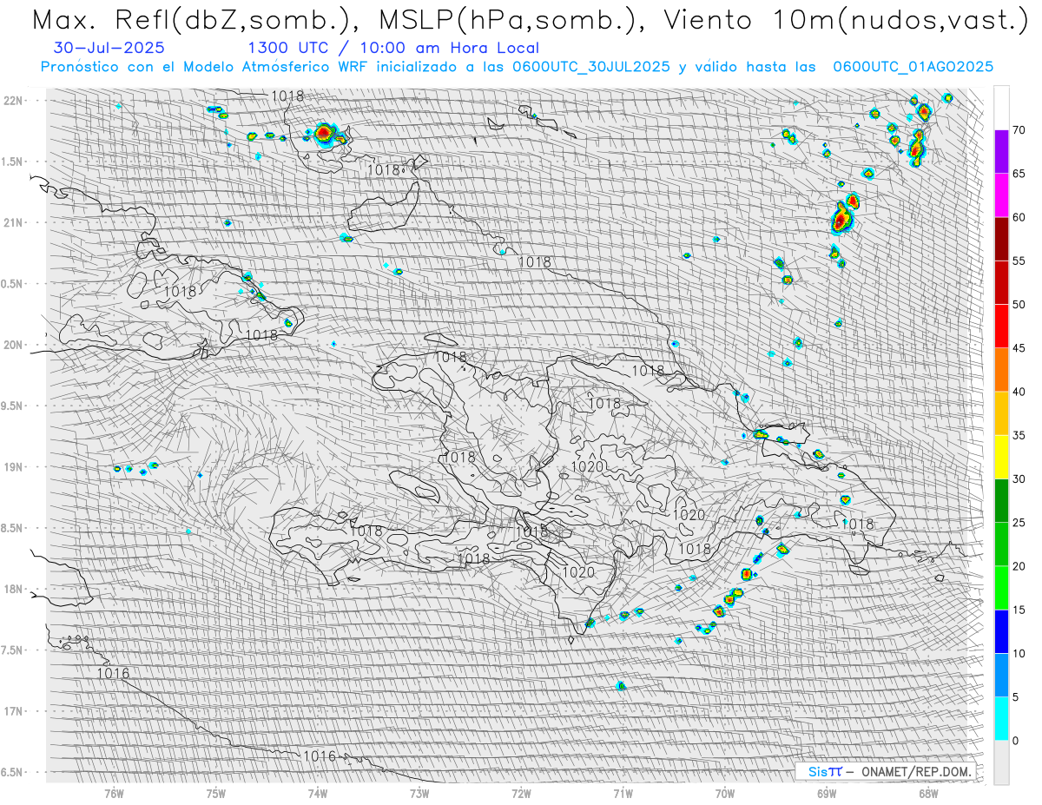1042x805 pixels.
Task: Click the '70W' longitude axis label
Action: [725, 793]
